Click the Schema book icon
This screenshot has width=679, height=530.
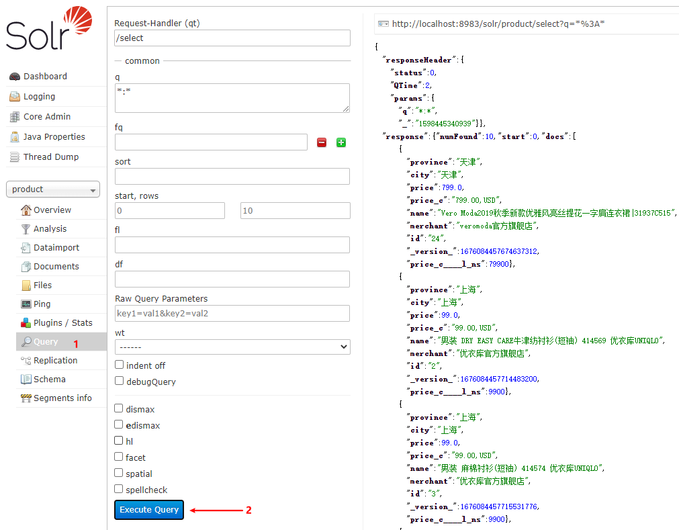pos(26,380)
